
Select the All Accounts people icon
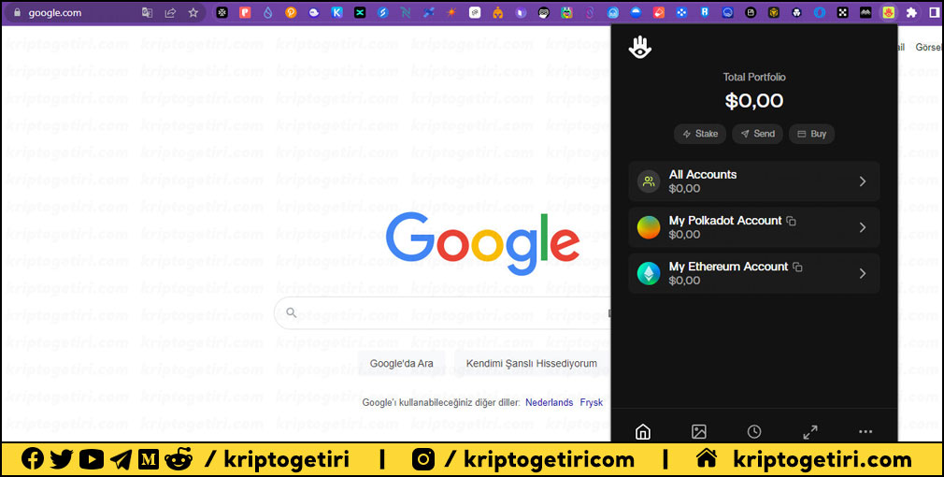pyautogui.click(x=649, y=181)
